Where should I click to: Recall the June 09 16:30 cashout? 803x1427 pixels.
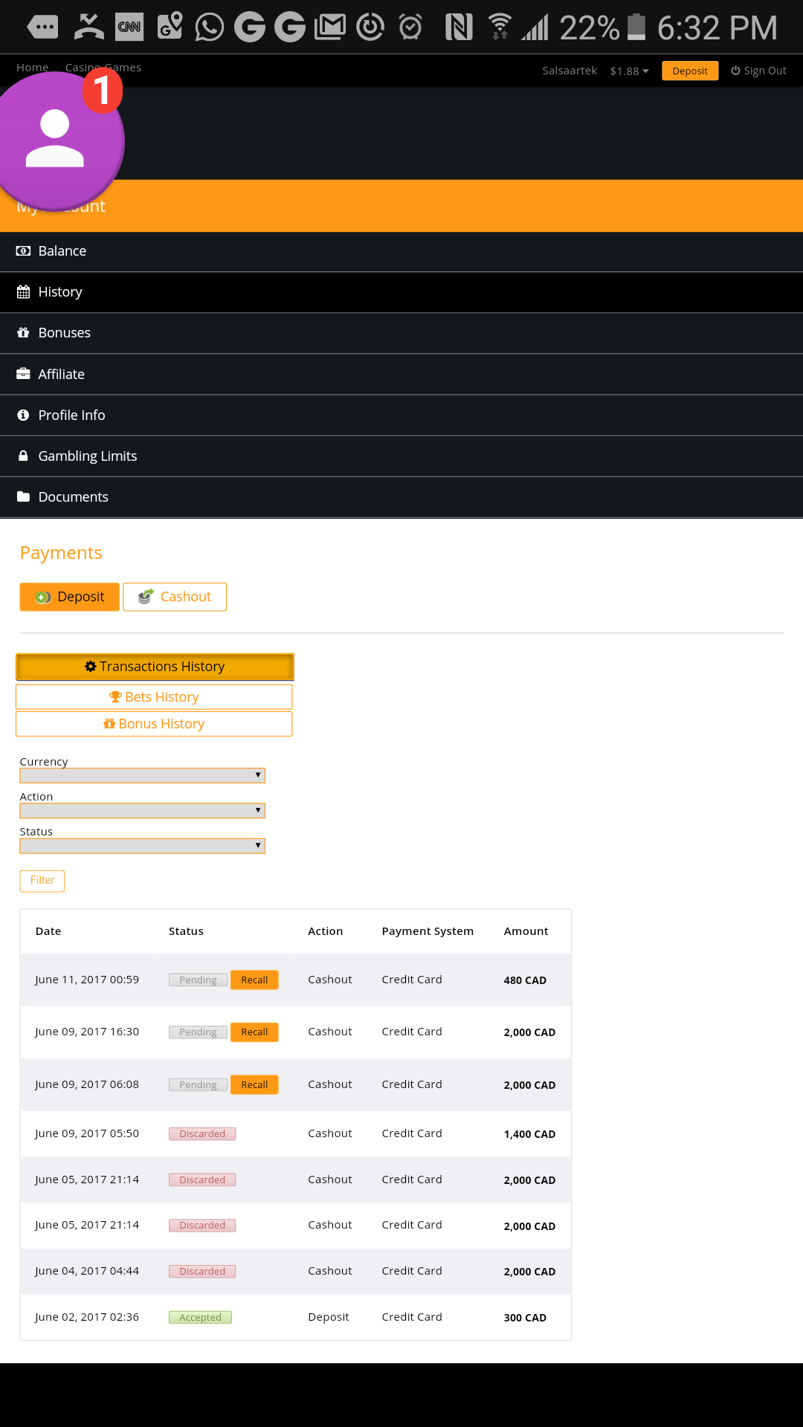(254, 1032)
